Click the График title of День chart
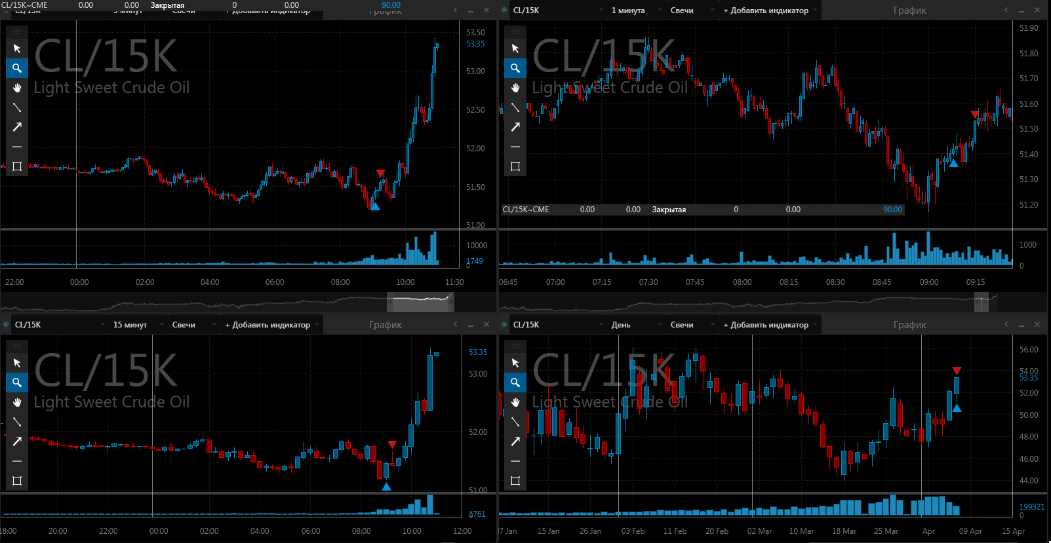This screenshot has width=1051, height=543. pos(910,325)
